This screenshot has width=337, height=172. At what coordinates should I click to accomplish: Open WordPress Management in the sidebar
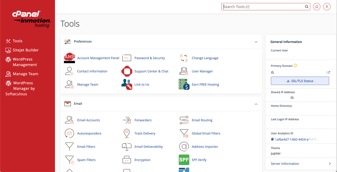click(x=21, y=62)
